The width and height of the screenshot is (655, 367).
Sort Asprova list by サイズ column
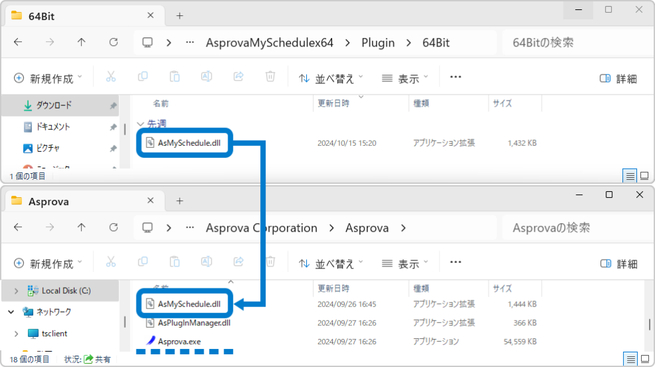pos(515,288)
